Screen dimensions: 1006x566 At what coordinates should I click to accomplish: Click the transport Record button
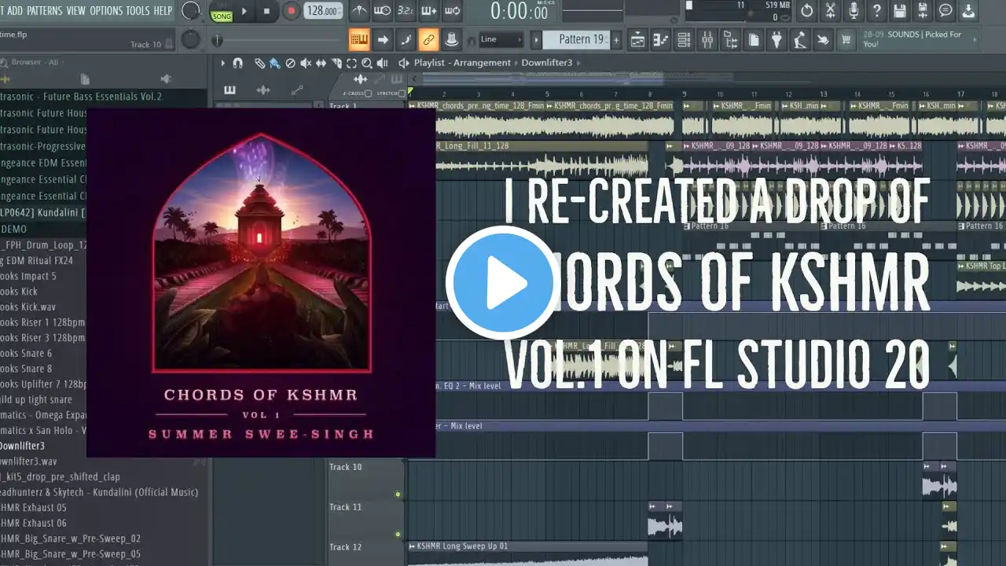click(291, 11)
